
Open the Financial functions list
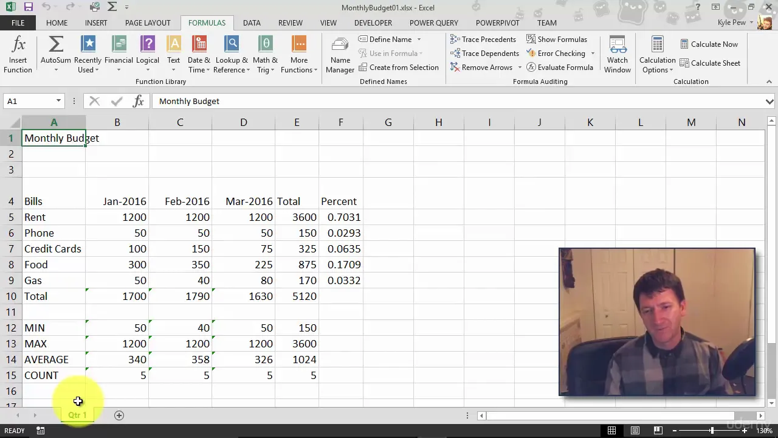point(119,54)
